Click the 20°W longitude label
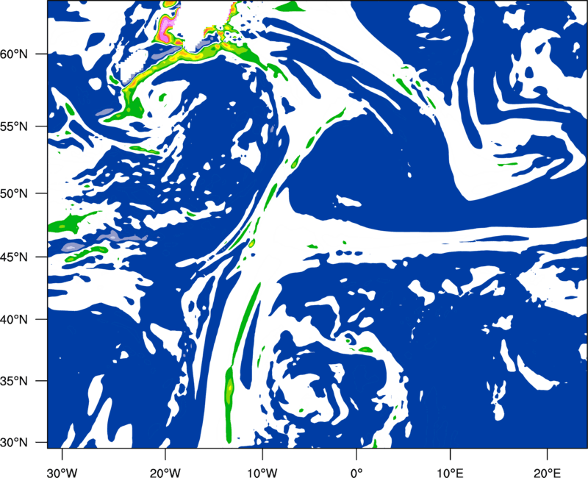This screenshot has width=588, height=478. (x=165, y=473)
